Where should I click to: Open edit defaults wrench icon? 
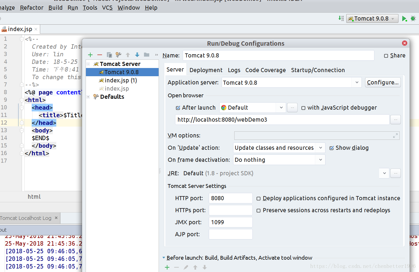pos(118,55)
